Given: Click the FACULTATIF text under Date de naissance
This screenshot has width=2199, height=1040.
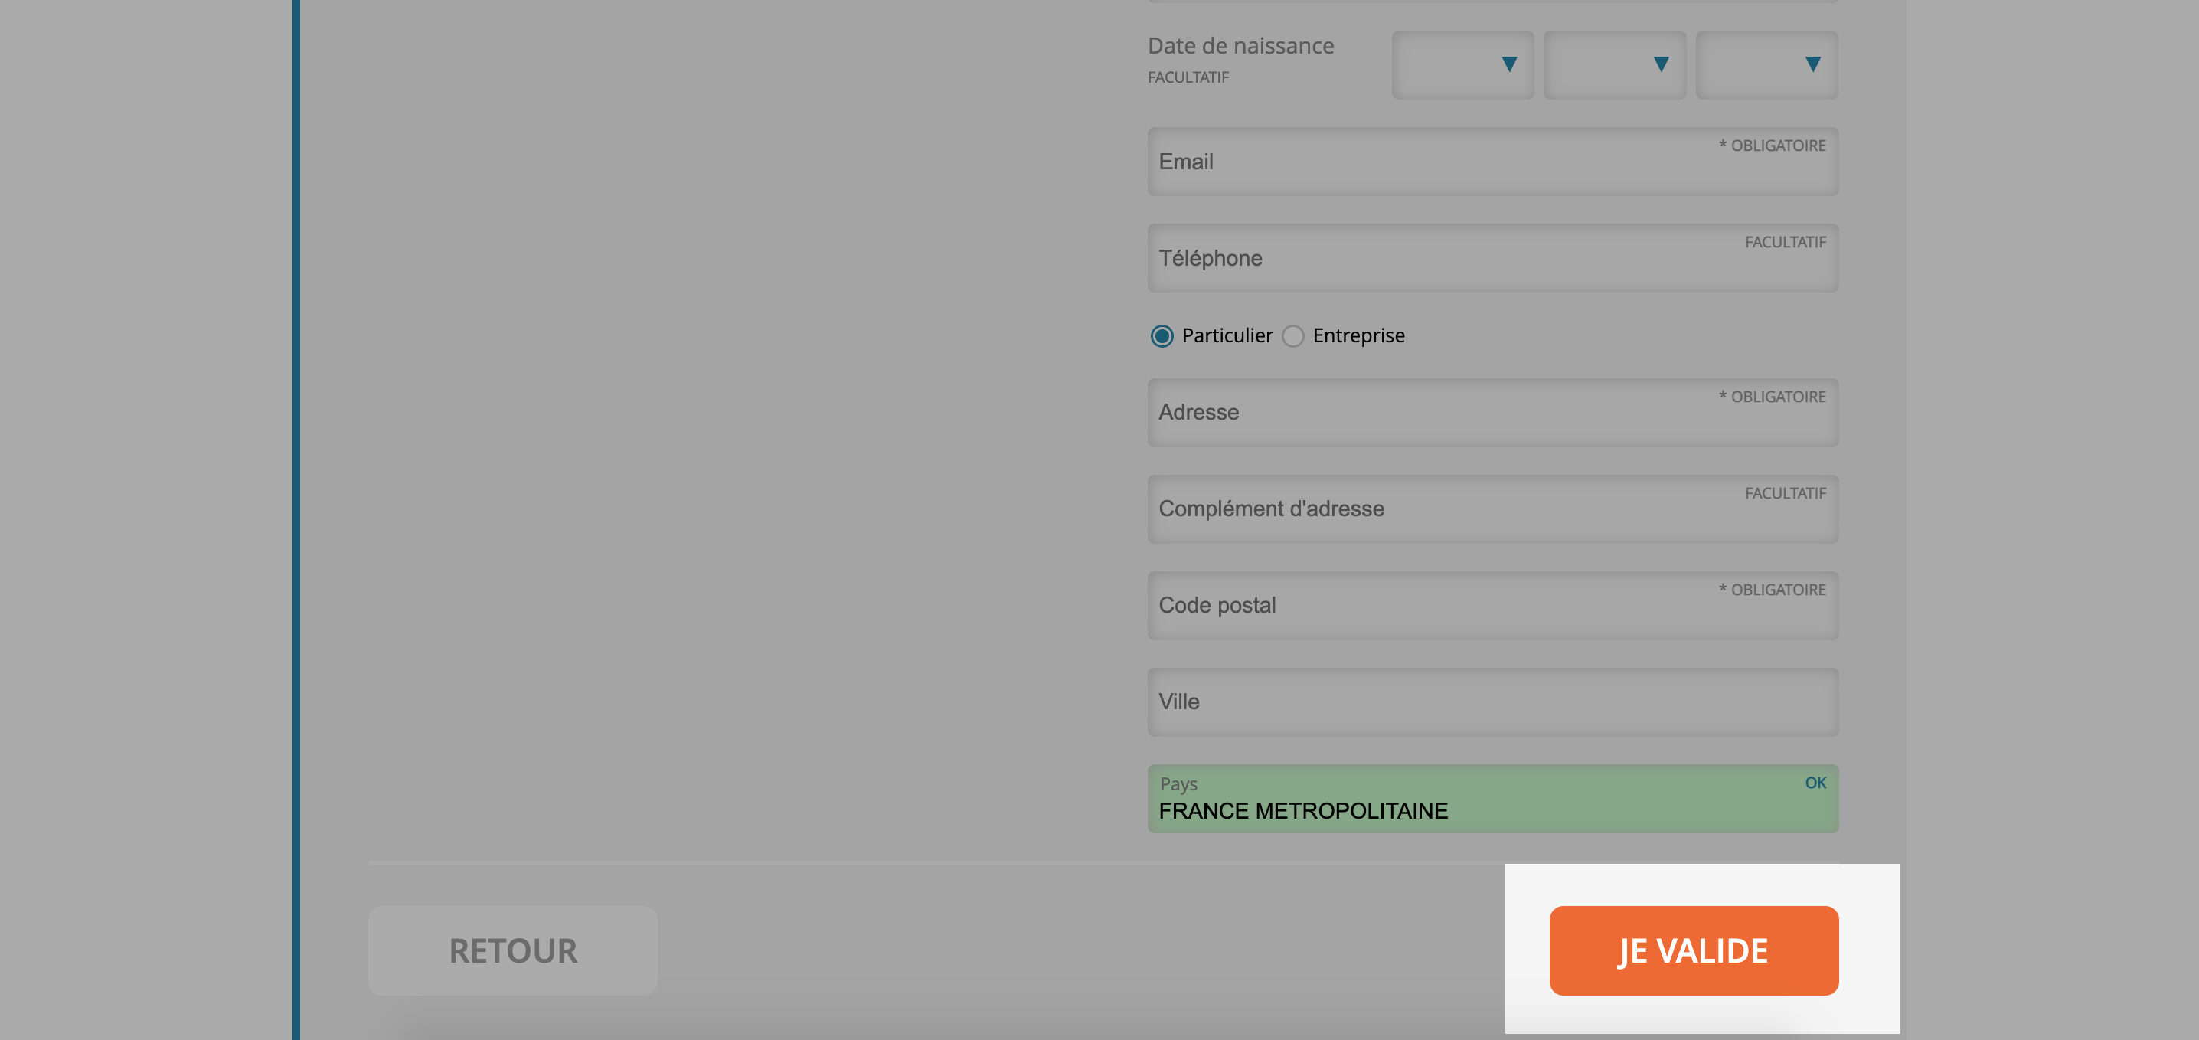Looking at the screenshot, I should pyautogui.click(x=1188, y=77).
